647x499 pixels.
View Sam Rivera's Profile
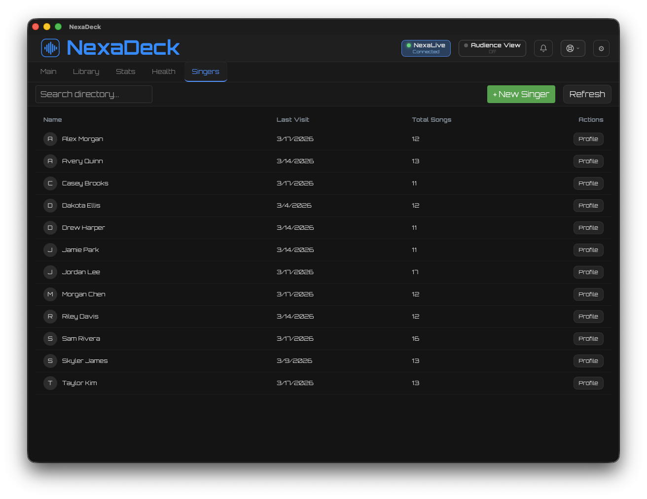(588, 339)
